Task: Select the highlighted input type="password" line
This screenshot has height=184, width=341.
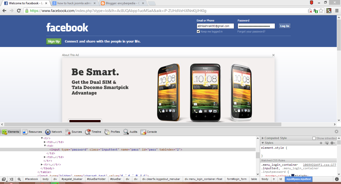Action: click(128, 149)
